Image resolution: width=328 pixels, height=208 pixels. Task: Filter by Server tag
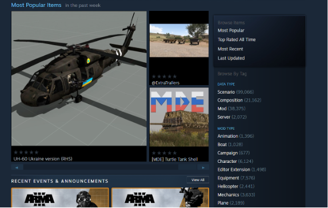tap(232, 117)
